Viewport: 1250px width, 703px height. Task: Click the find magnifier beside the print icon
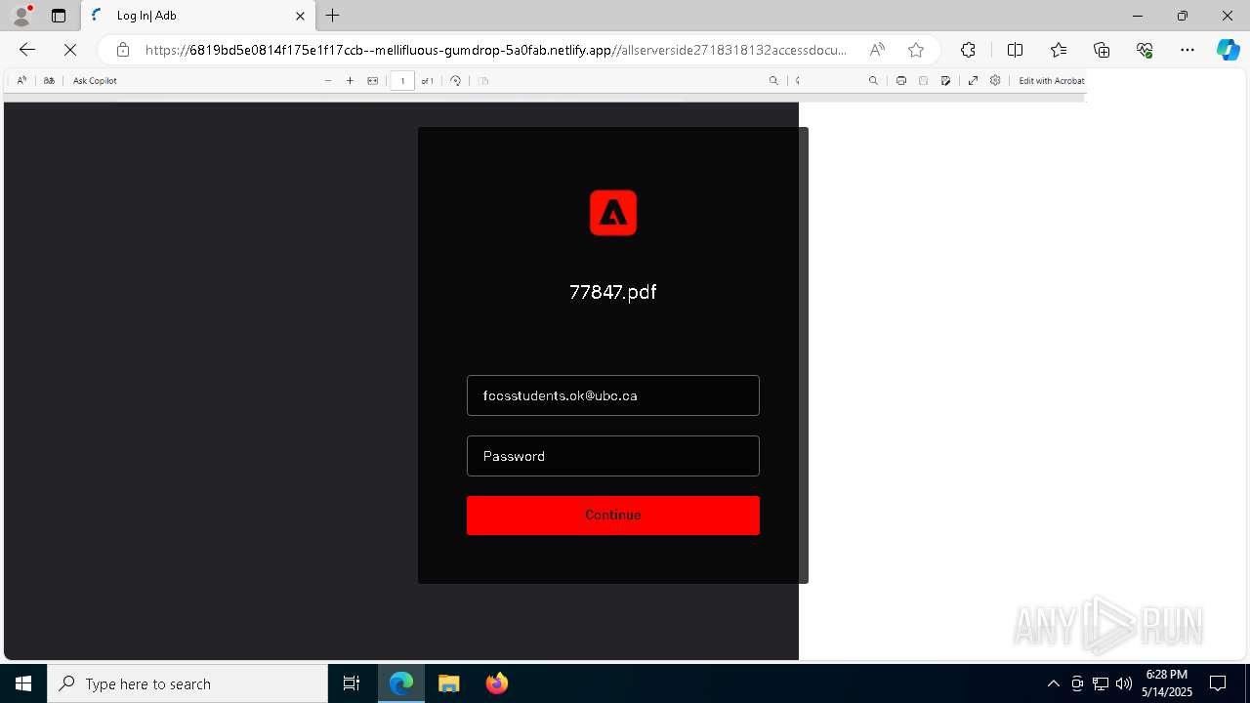873,81
